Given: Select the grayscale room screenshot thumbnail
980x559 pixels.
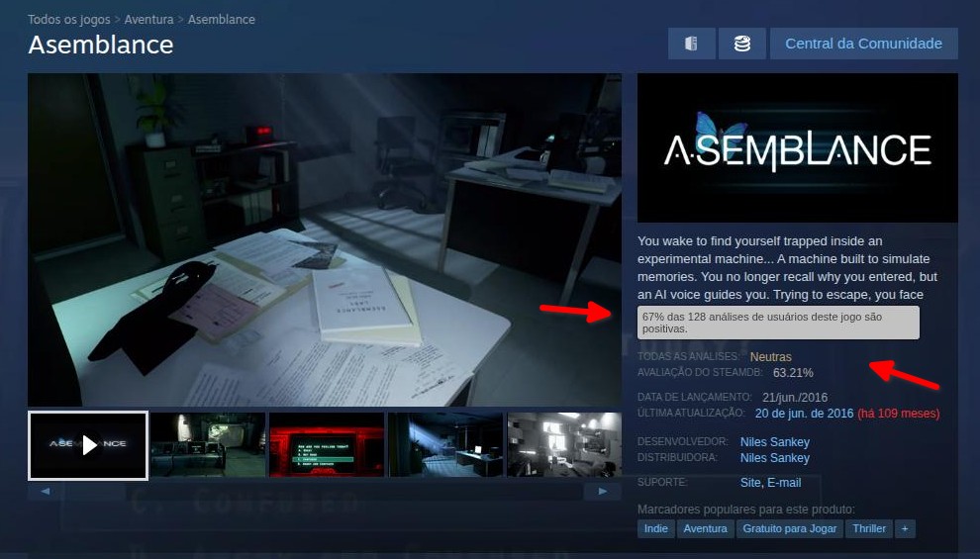Looking at the screenshot, I should (564, 444).
